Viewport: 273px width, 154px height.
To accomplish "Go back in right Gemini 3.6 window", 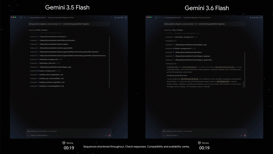I will pos(160,17).
